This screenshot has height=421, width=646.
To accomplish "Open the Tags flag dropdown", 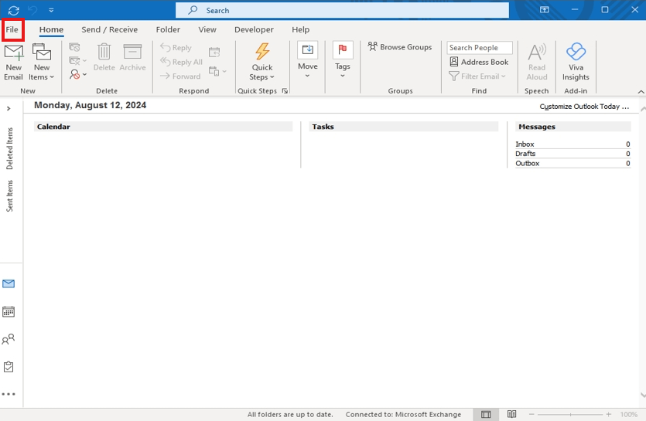I will [x=343, y=60].
